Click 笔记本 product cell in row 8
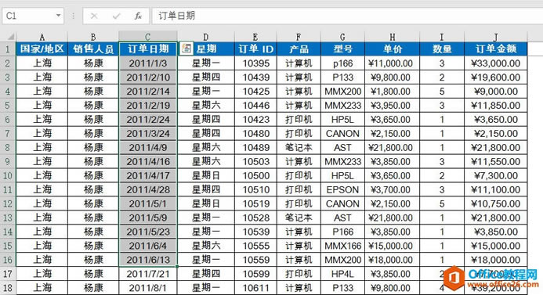Image resolution: width=543 pixels, height=295 pixels. coord(299,147)
